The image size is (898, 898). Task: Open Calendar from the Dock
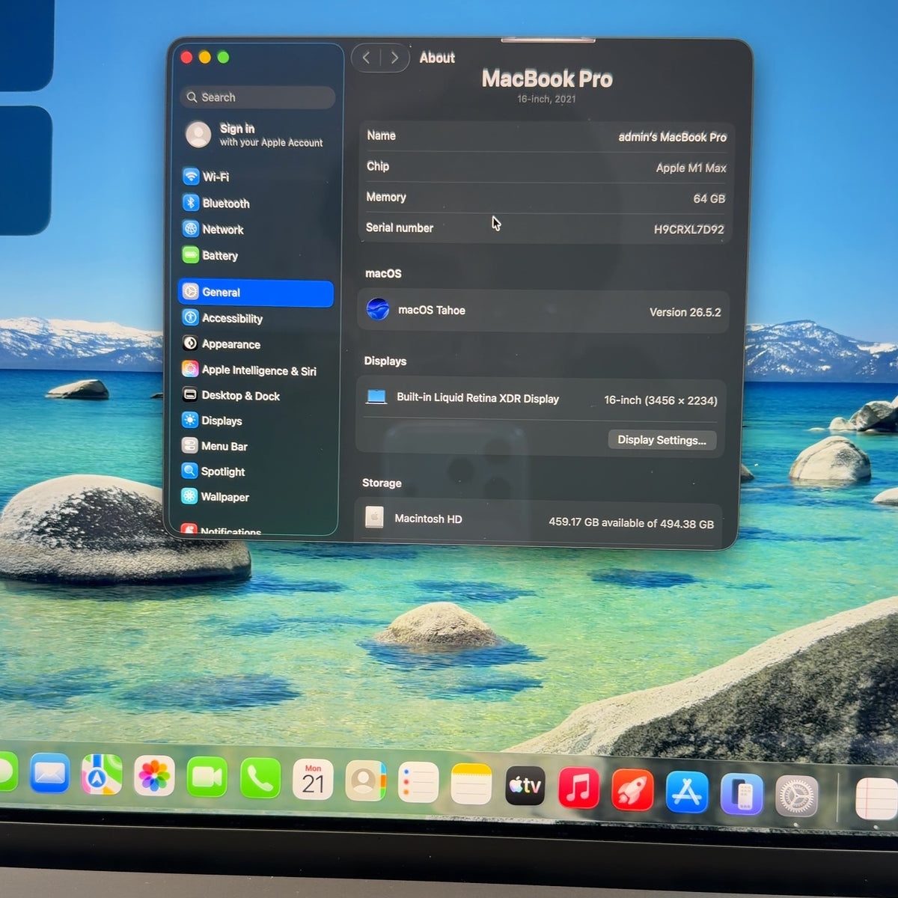[313, 781]
